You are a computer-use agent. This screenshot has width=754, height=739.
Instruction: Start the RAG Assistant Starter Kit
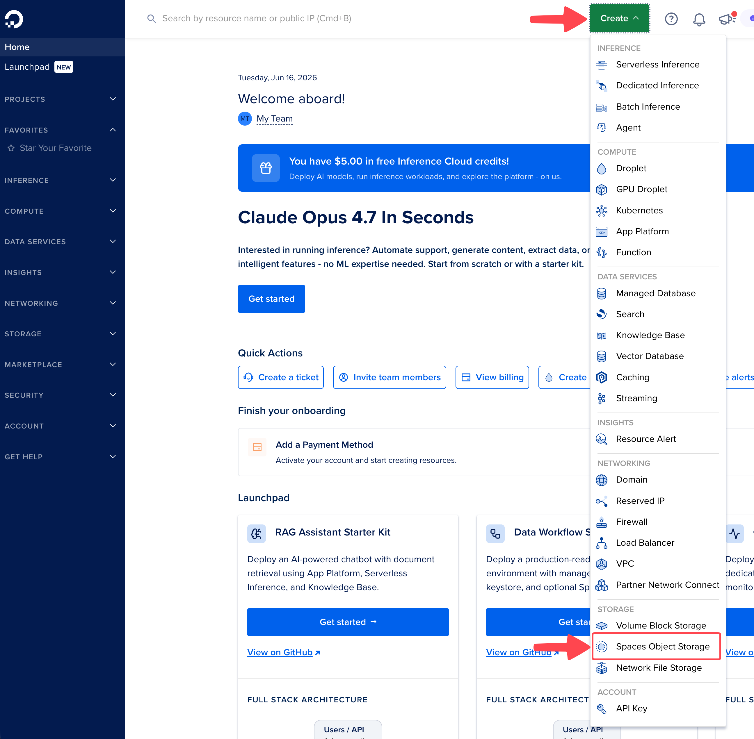pyautogui.click(x=348, y=622)
